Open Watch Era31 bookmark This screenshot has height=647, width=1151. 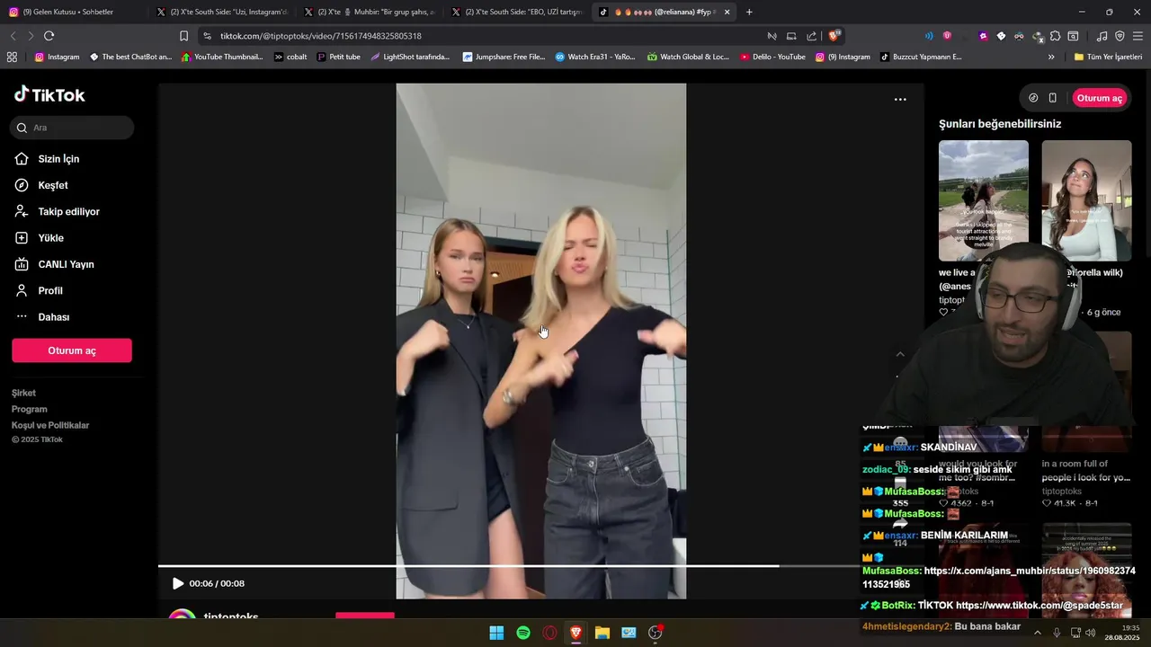594,57
